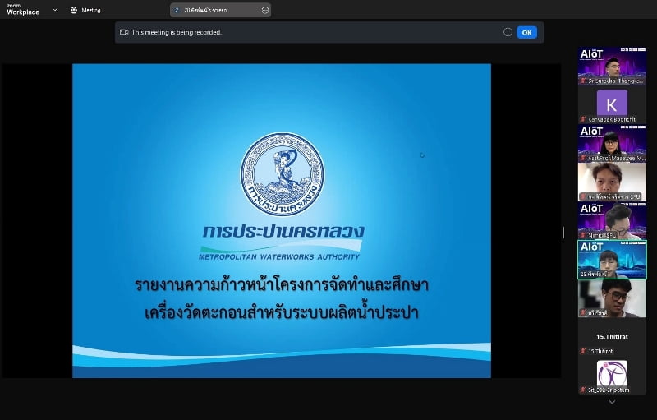Select 'This meeting is being recorded.' text
657x420 pixels.
(x=177, y=32)
